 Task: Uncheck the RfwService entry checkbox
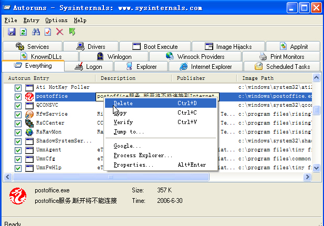click(x=18, y=115)
